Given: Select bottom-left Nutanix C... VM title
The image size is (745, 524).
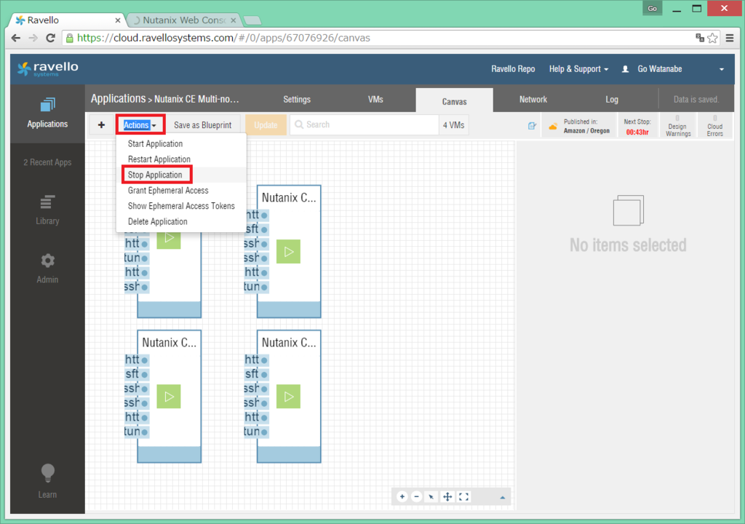Looking at the screenshot, I should tap(169, 343).
